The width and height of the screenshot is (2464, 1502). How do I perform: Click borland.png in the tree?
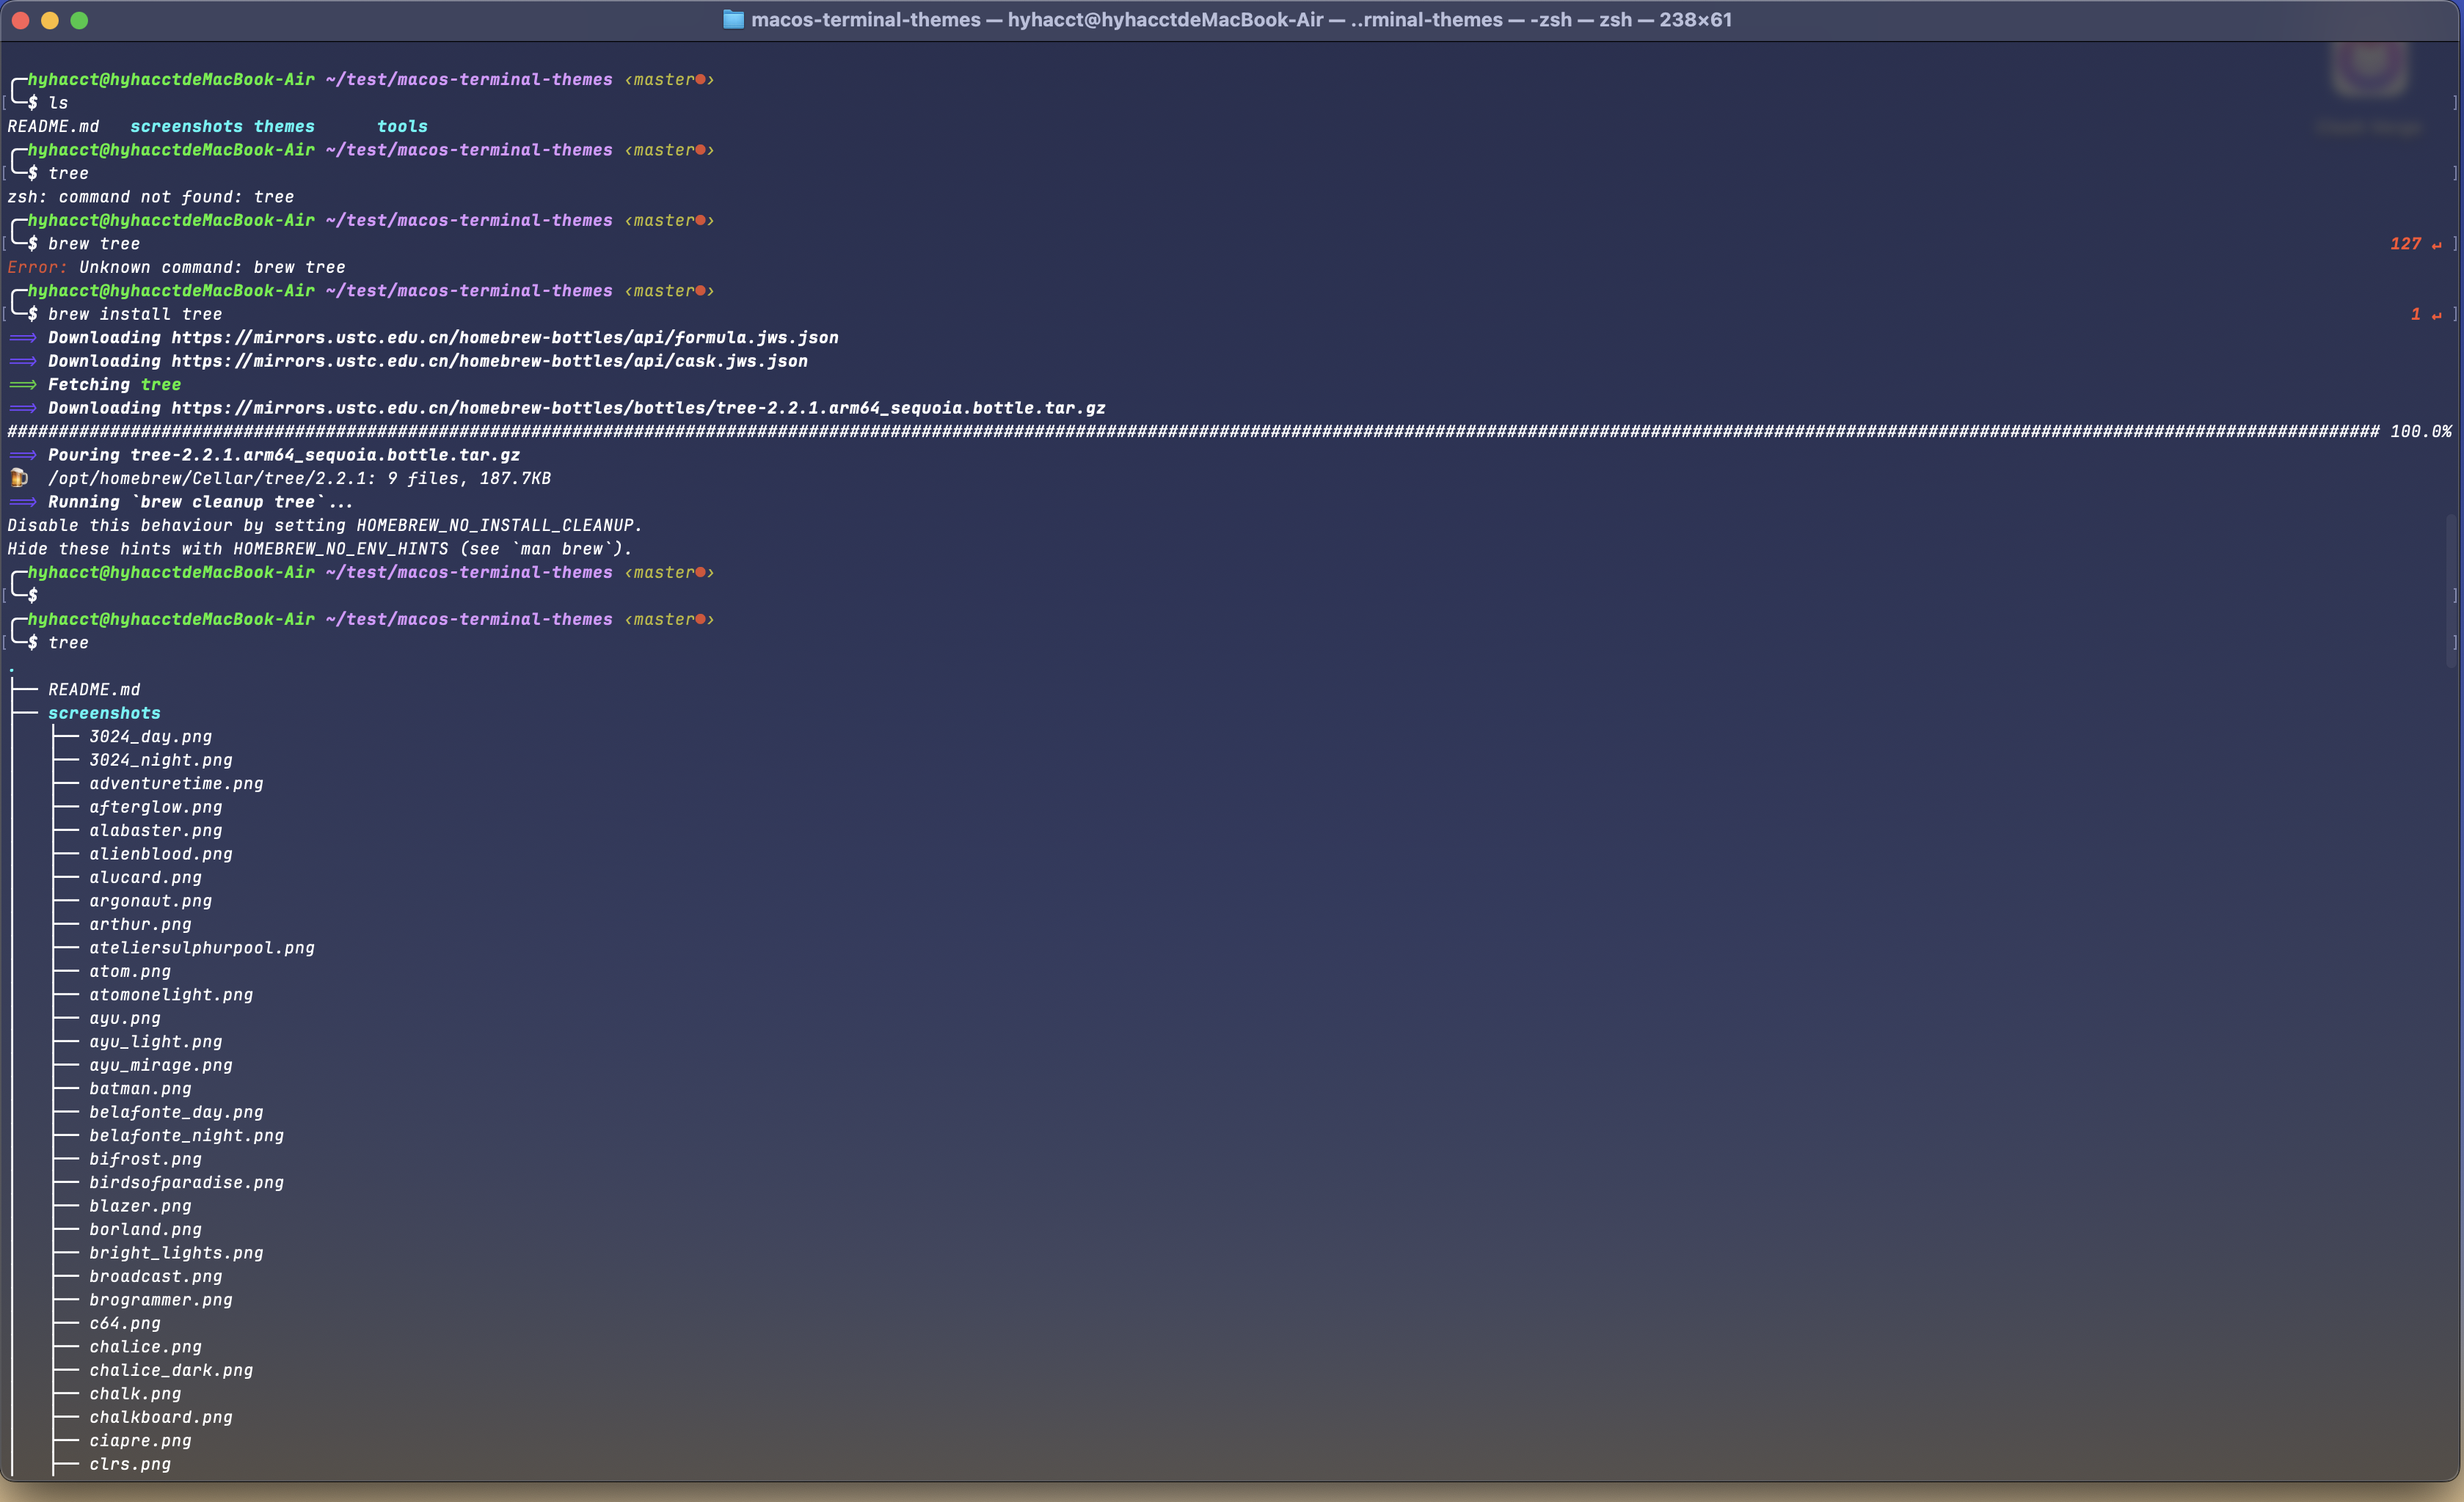(x=146, y=1230)
